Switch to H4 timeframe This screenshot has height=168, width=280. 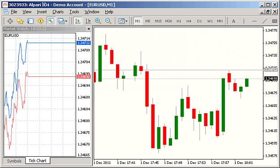click(189, 21)
